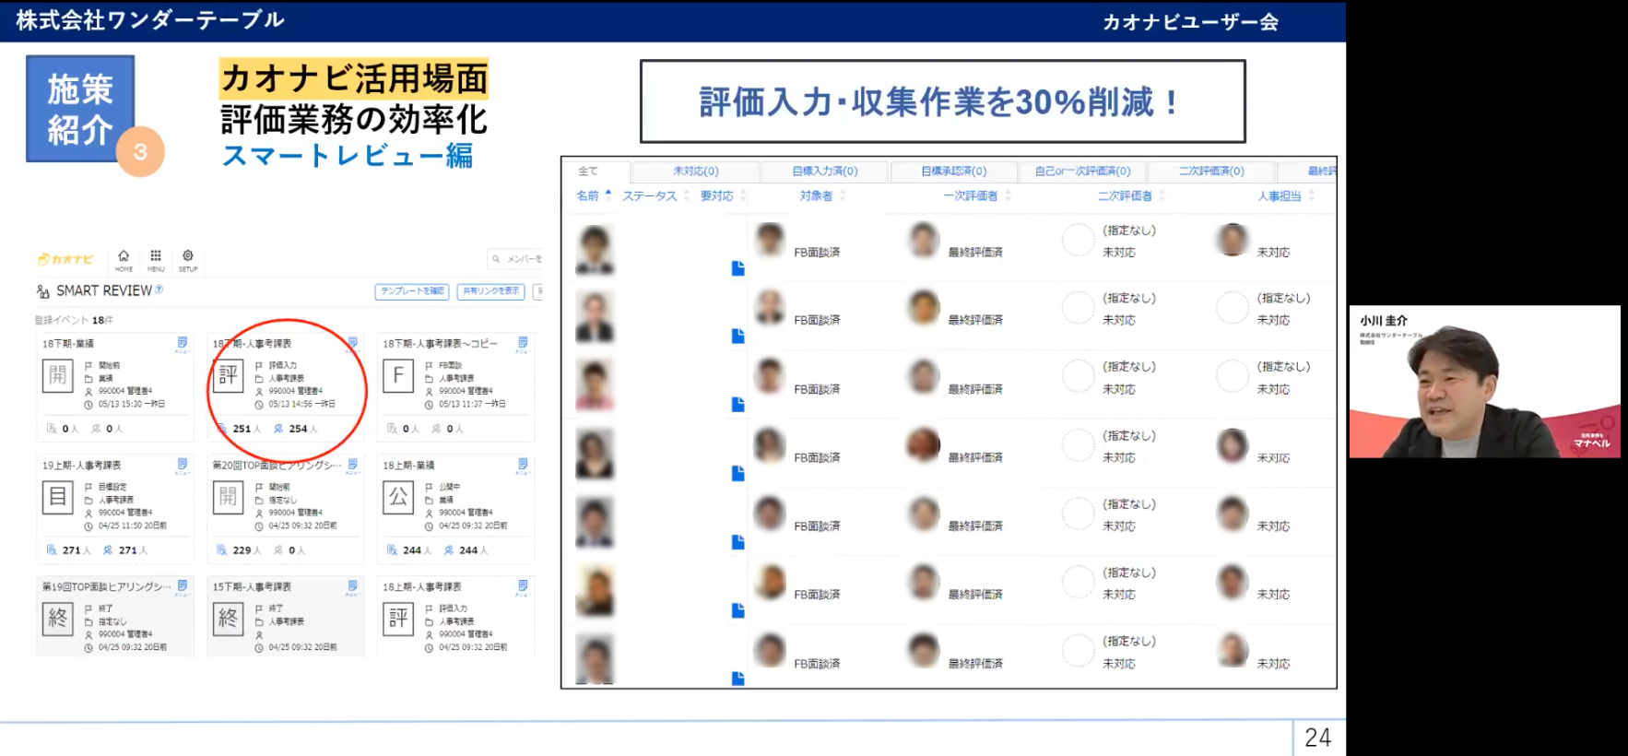This screenshot has height=756, width=1628.
Task: Click blue document icon in third employee row
Action: (x=737, y=404)
